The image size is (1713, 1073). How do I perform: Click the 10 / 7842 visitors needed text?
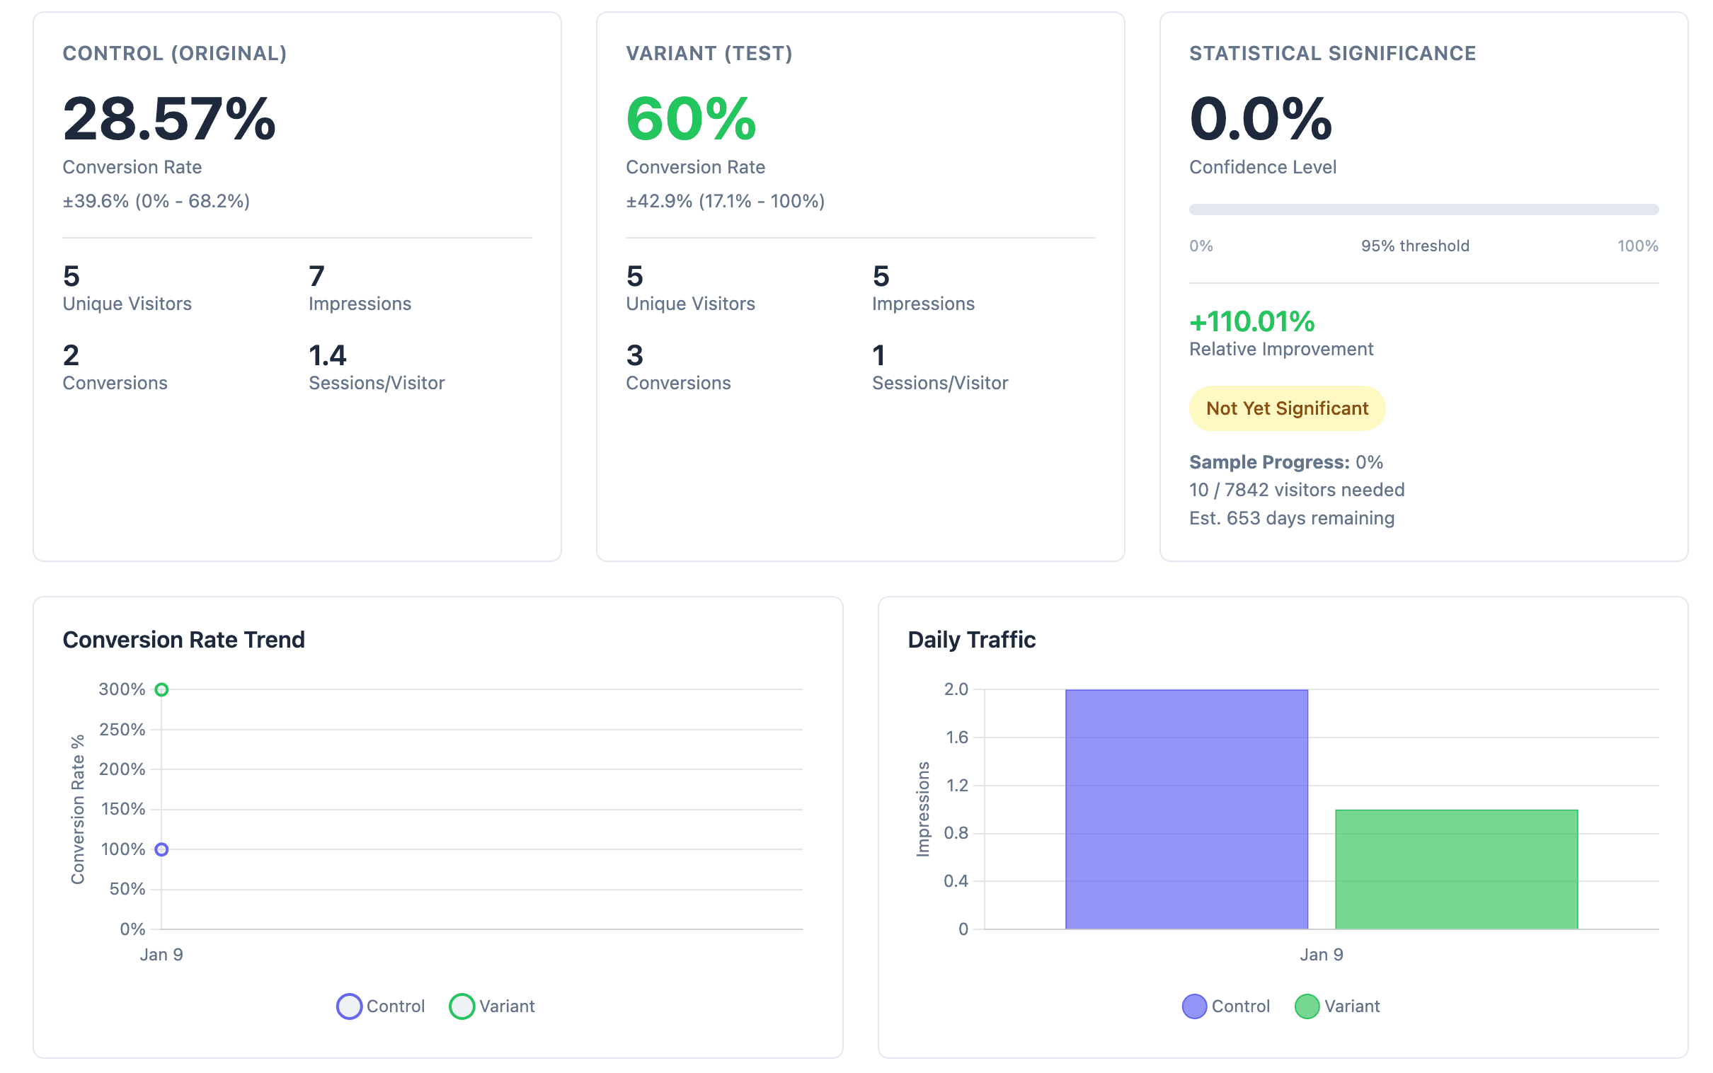point(1297,490)
